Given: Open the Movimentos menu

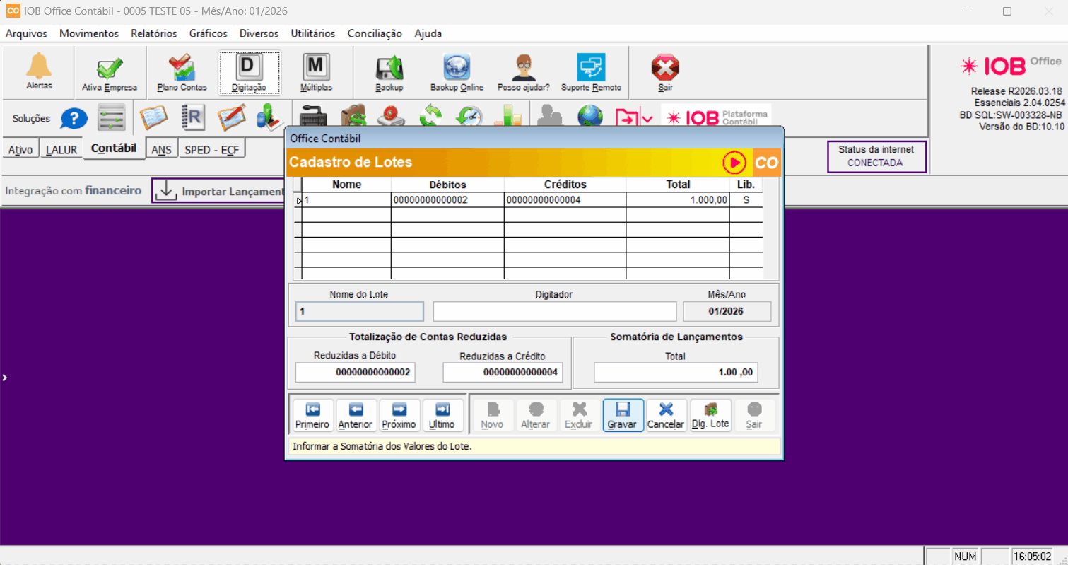Looking at the screenshot, I should pyautogui.click(x=89, y=33).
